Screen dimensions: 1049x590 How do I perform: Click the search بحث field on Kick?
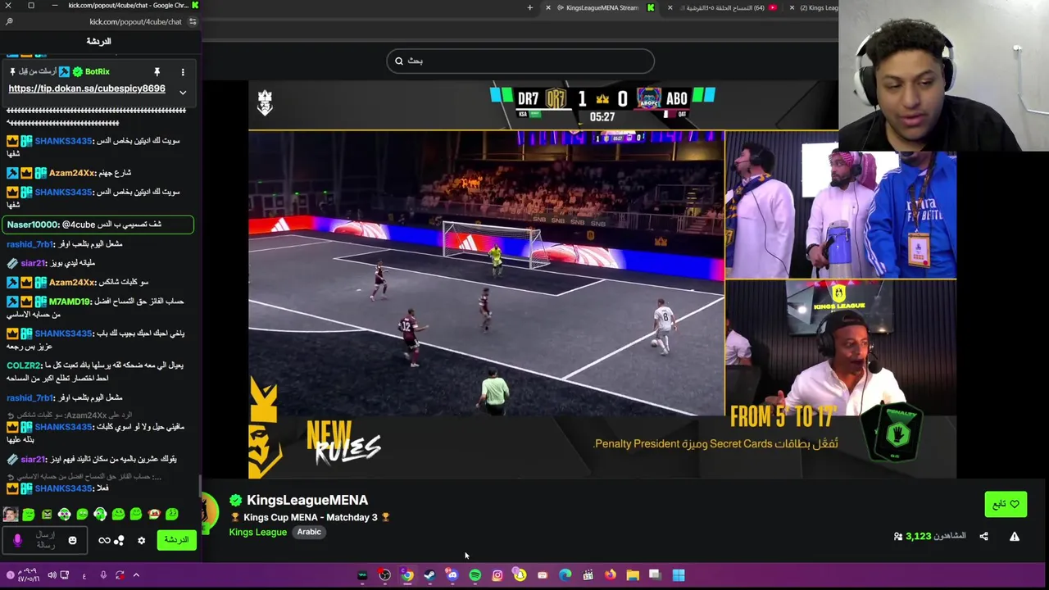[520, 61]
